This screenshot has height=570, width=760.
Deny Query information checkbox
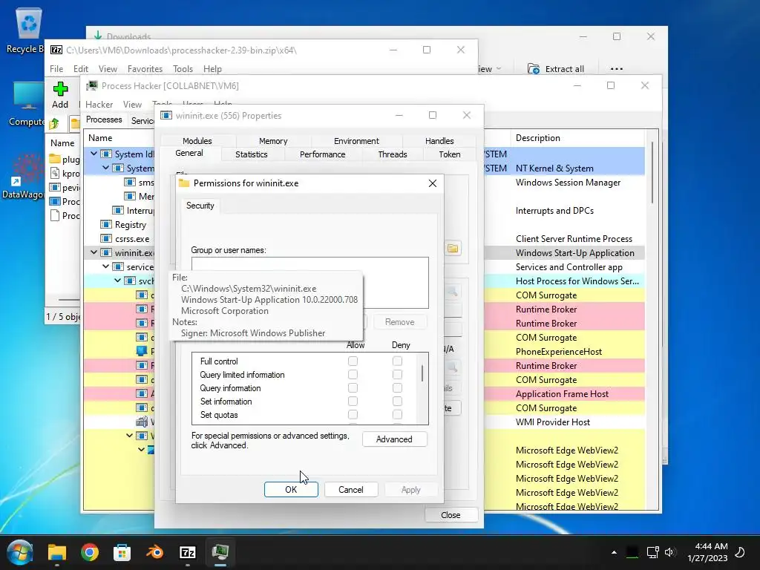coord(398,387)
